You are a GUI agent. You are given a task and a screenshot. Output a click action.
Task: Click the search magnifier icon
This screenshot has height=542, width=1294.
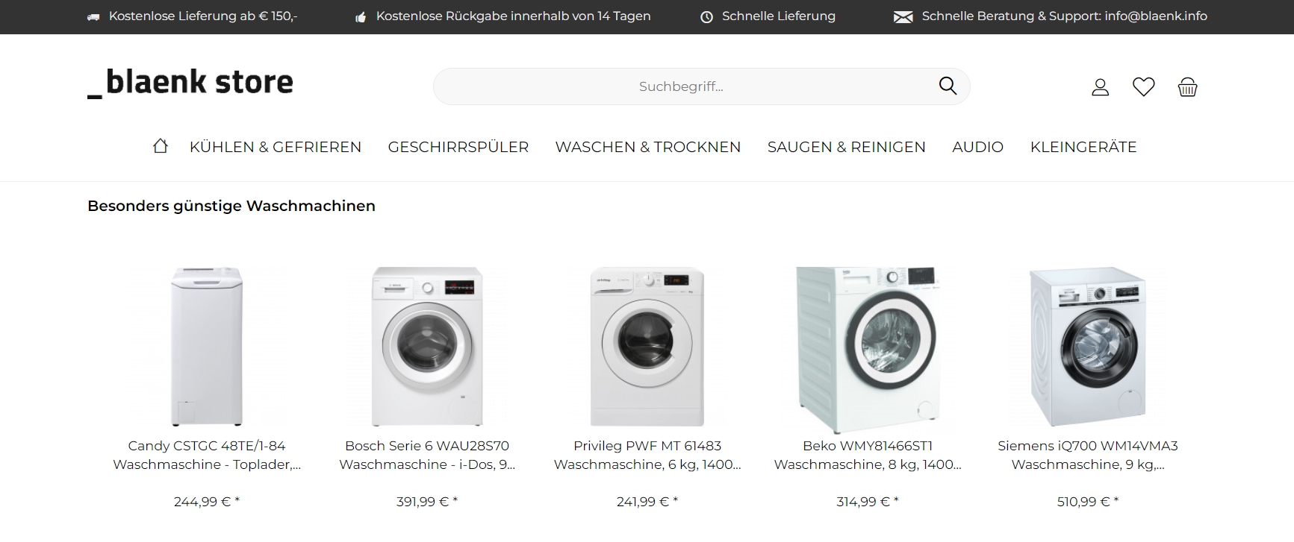coord(948,86)
